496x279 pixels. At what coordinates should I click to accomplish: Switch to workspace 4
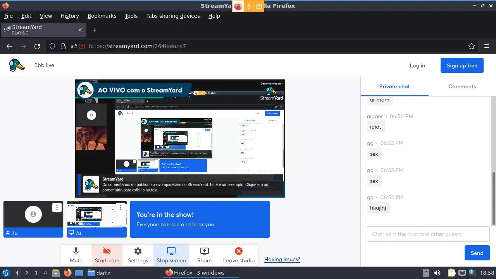[x=45, y=273]
